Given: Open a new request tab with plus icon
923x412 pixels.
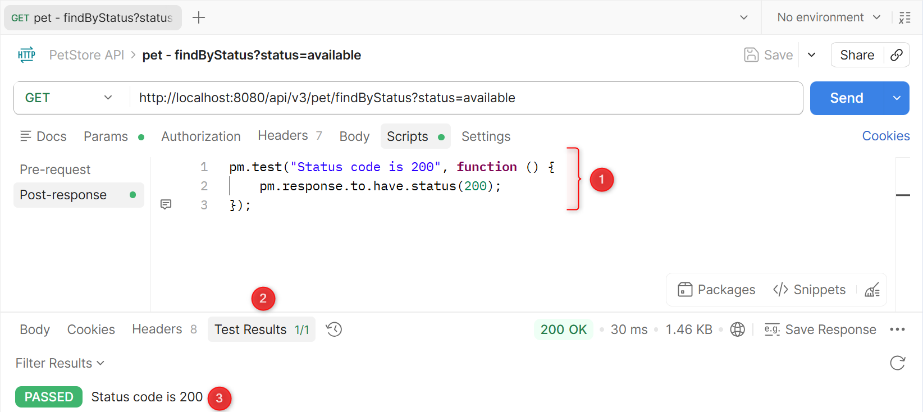Looking at the screenshot, I should click(x=199, y=17).
